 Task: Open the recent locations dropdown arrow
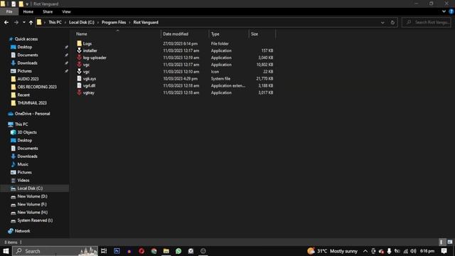point(23,22)
